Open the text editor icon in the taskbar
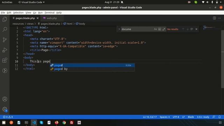 [x=49, y=122]
